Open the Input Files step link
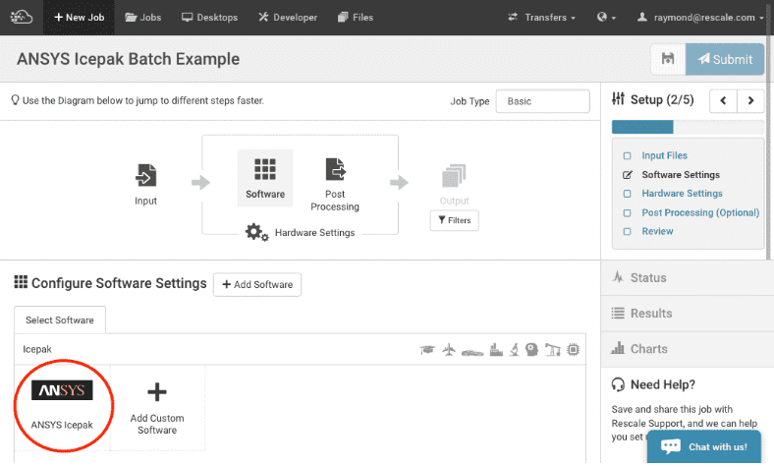This screenshot has width=774, height=467. [x=664, y=155]
